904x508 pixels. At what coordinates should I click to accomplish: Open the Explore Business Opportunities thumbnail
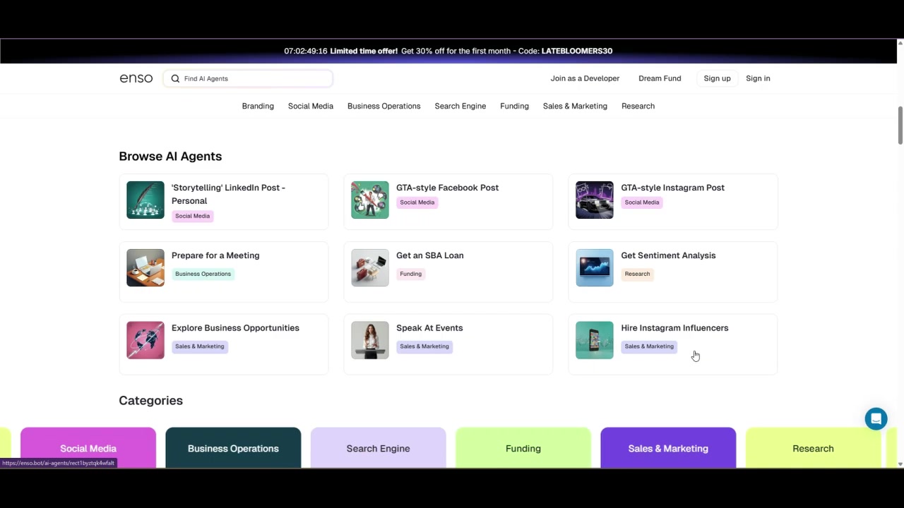[145, 340]
